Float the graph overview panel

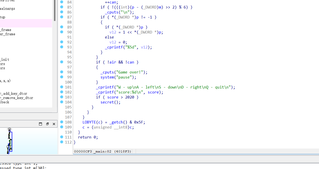tap(47, 124)
